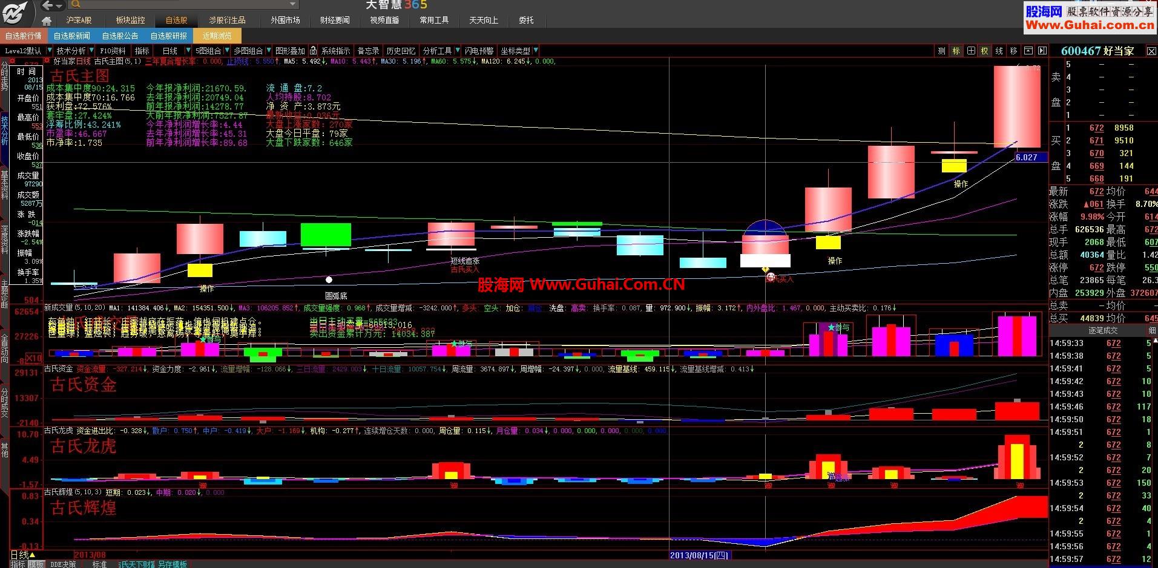Click the 细 detail button beside 逐笔成交
Viewport: 1158px width, 568px height.
[x=1152, y=331]
